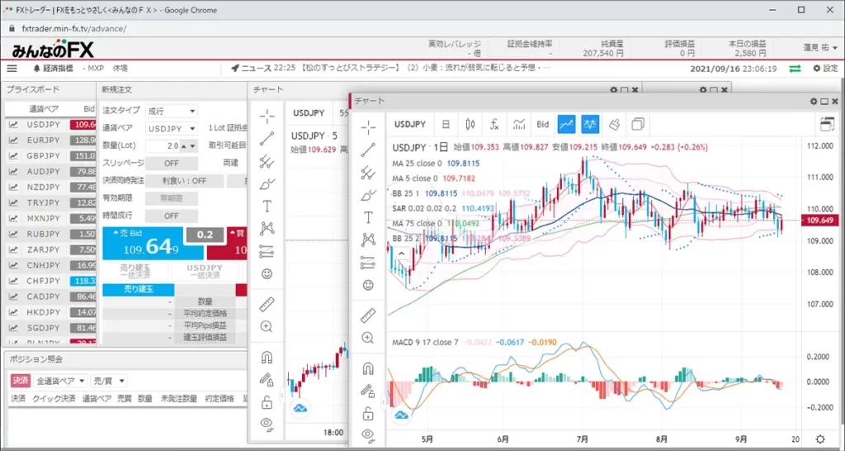This screenshot has height=451, width=845.
Task: Toggle blue oscillator indicator display button
Action: (590, 125)
